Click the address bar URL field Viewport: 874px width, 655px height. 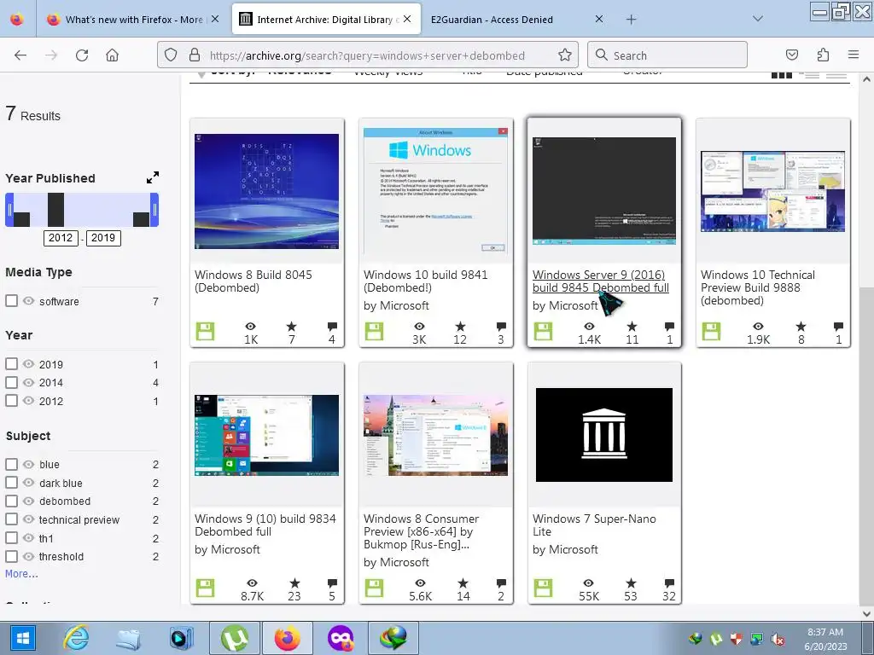pyautogui.click(x=367, y=55)
